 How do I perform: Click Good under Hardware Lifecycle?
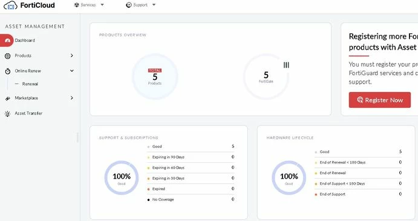[x=358, y=152]
